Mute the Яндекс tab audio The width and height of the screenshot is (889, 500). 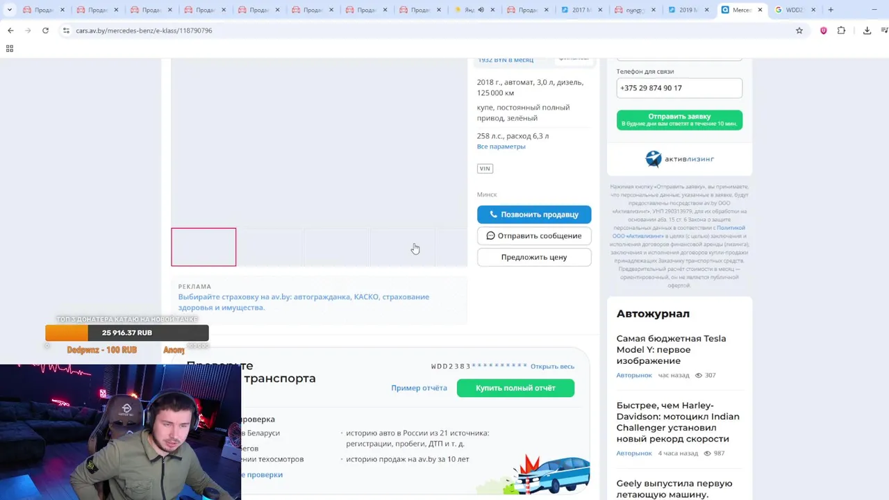pos(481,10)
